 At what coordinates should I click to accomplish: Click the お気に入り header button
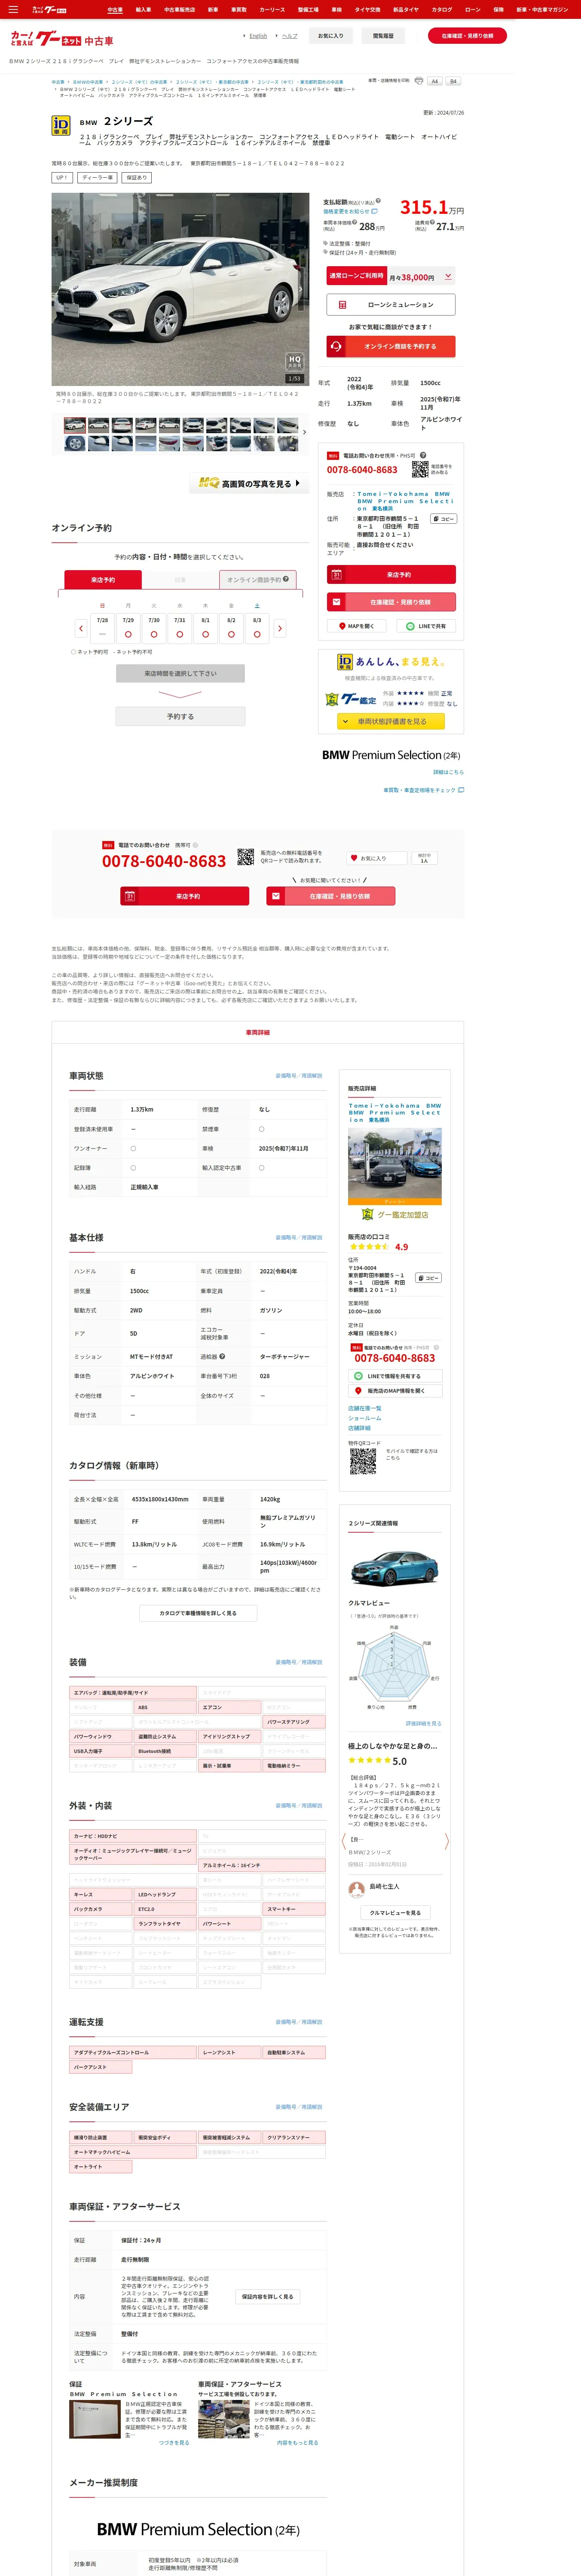tap(330, 36)
